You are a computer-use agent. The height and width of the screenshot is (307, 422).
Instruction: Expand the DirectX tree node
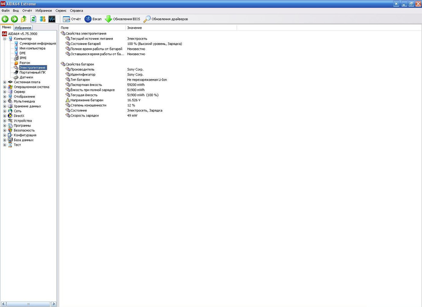point(5,116)
